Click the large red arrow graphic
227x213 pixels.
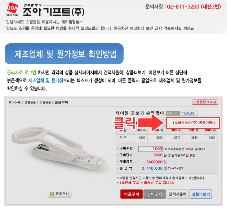click(151, 123)
